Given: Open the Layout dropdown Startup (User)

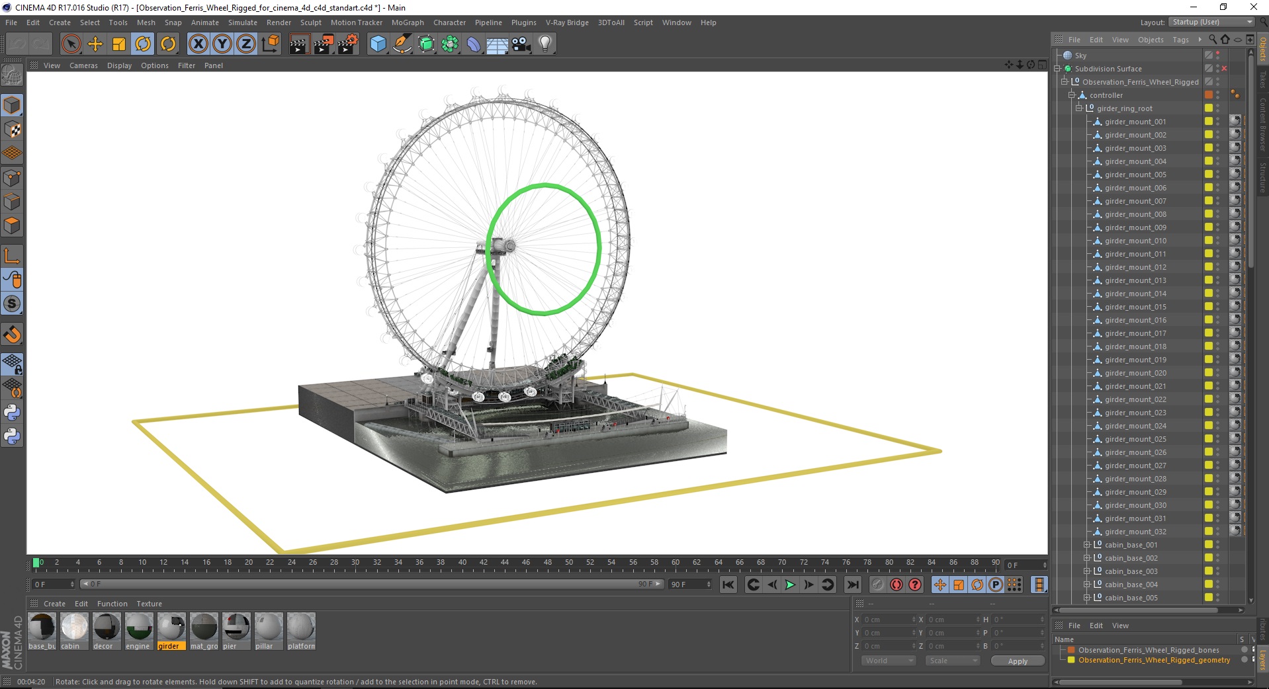Looking at the screenshot, I should coord(1211,22).
